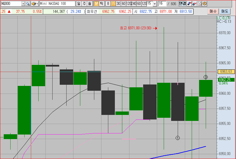Click the 연결 continuous-contract button
Image resolution: width=236 pixels, height=159 pixels.
[x=183, y=4]
